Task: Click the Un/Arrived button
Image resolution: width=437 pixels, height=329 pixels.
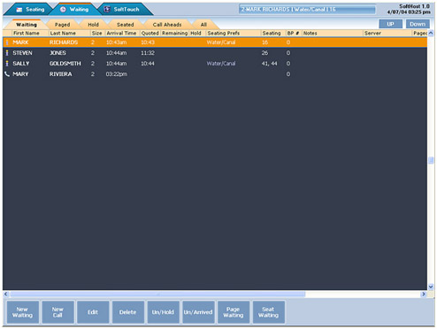Action: pyautogui.click(x=198, y=312)
